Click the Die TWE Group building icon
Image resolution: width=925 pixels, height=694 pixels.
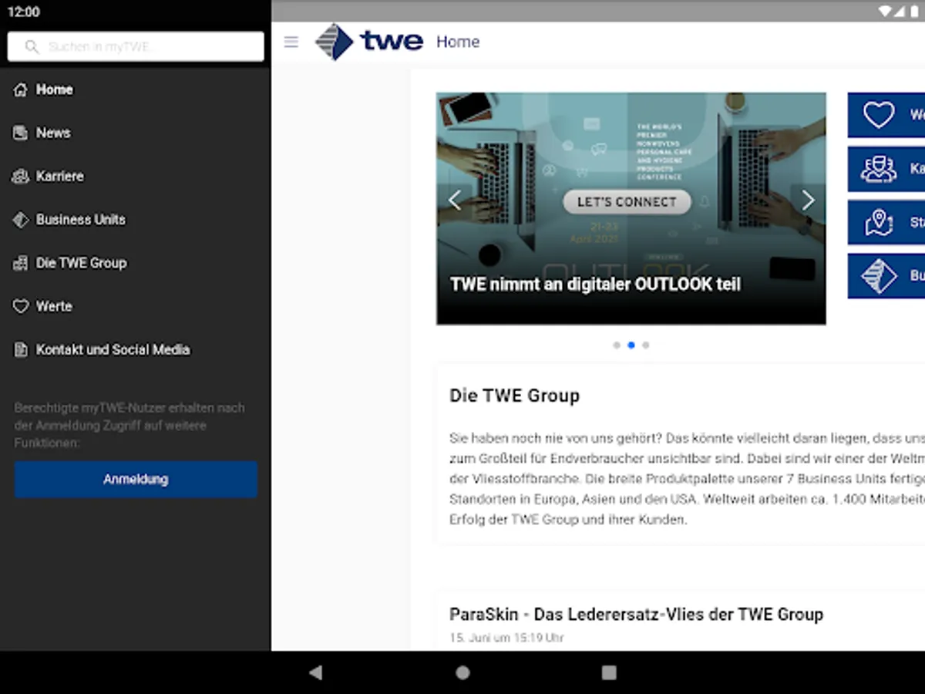[x=21, y=263]
